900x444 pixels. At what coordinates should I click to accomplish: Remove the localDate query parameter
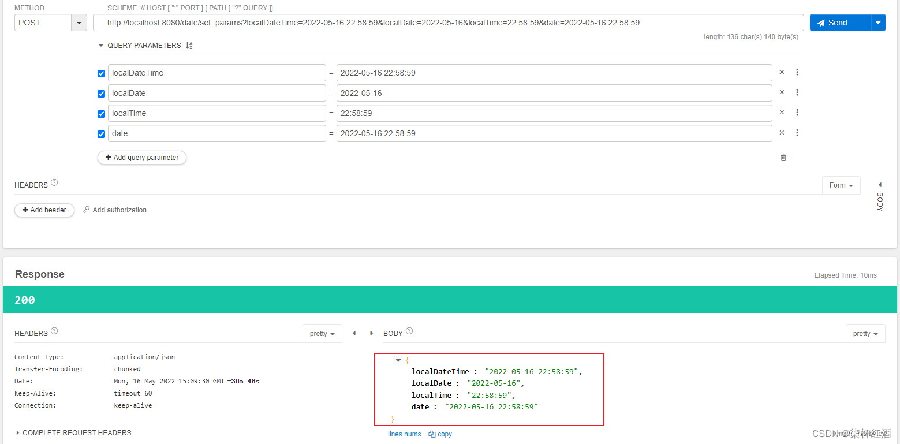click(x=782, y=92)
